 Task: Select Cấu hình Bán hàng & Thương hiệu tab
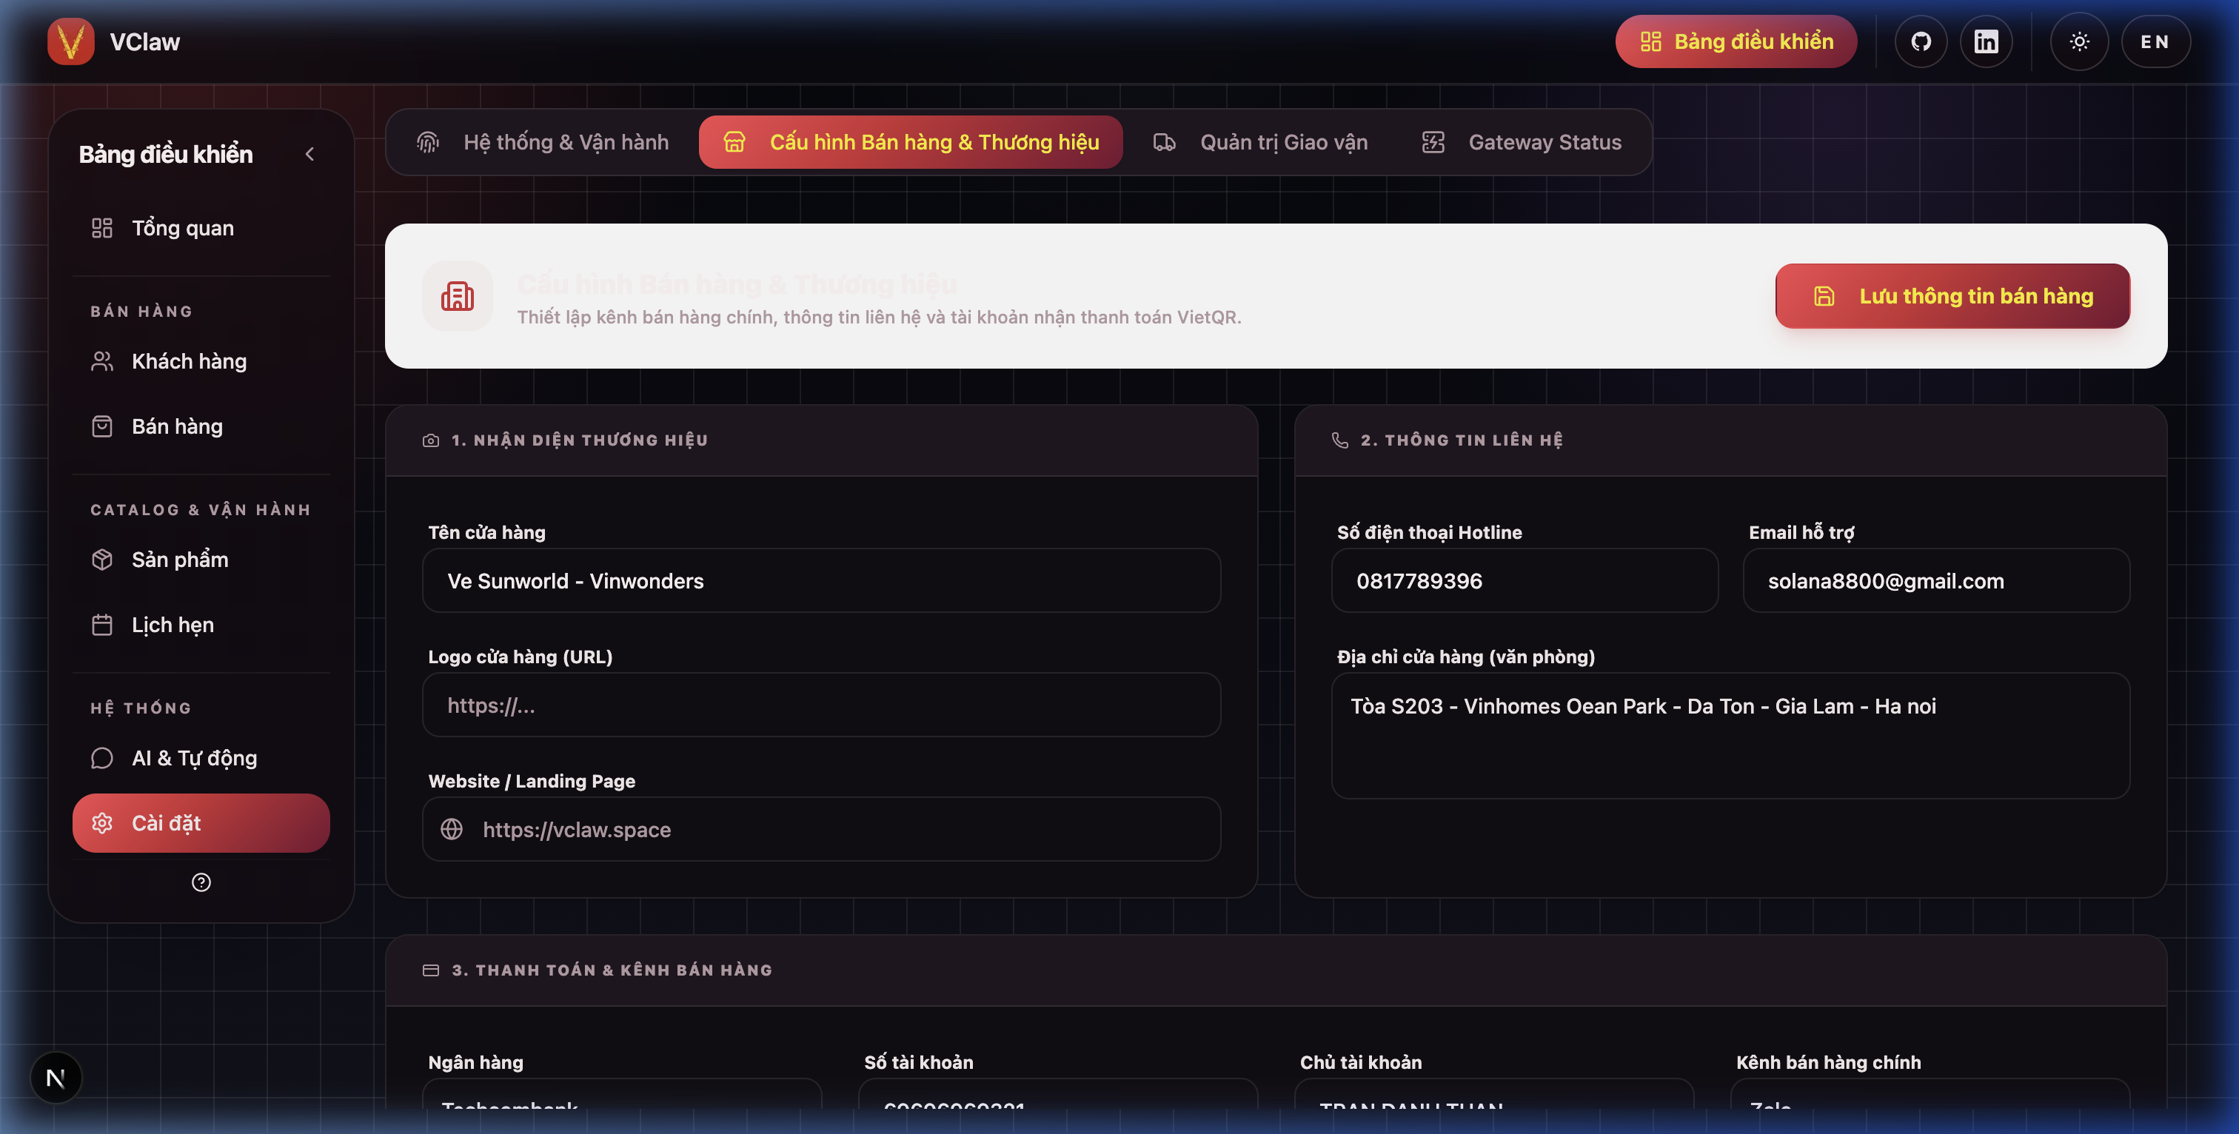[x=911, y=141]
